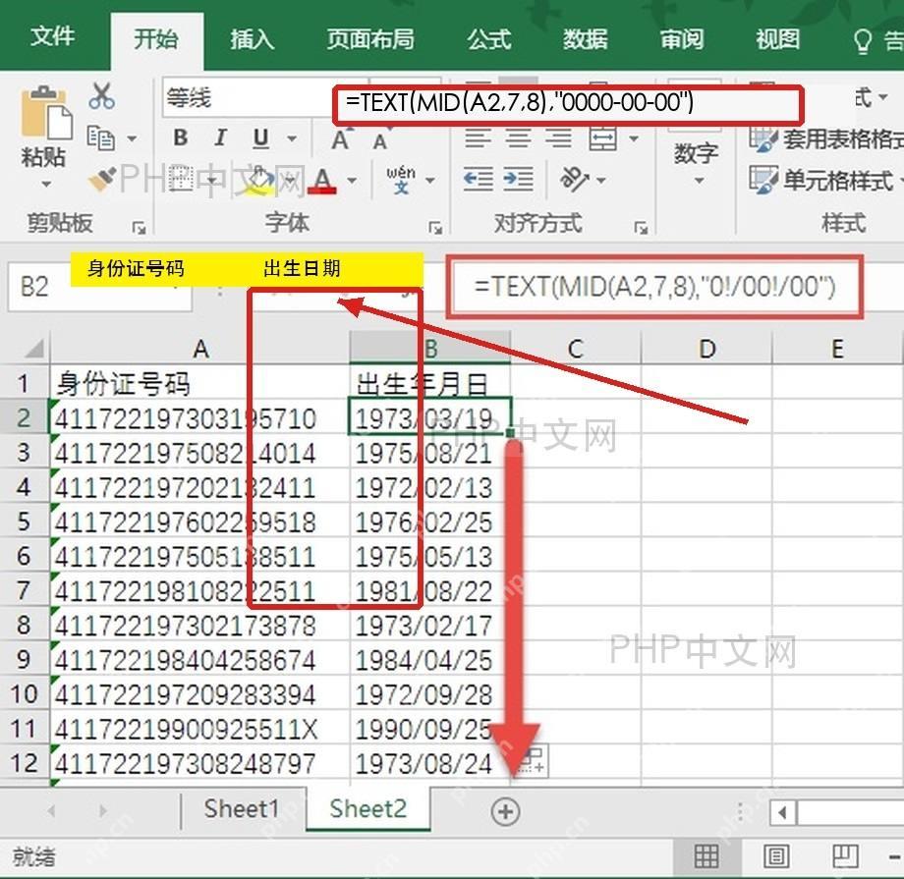Align text left

point(478,138)
